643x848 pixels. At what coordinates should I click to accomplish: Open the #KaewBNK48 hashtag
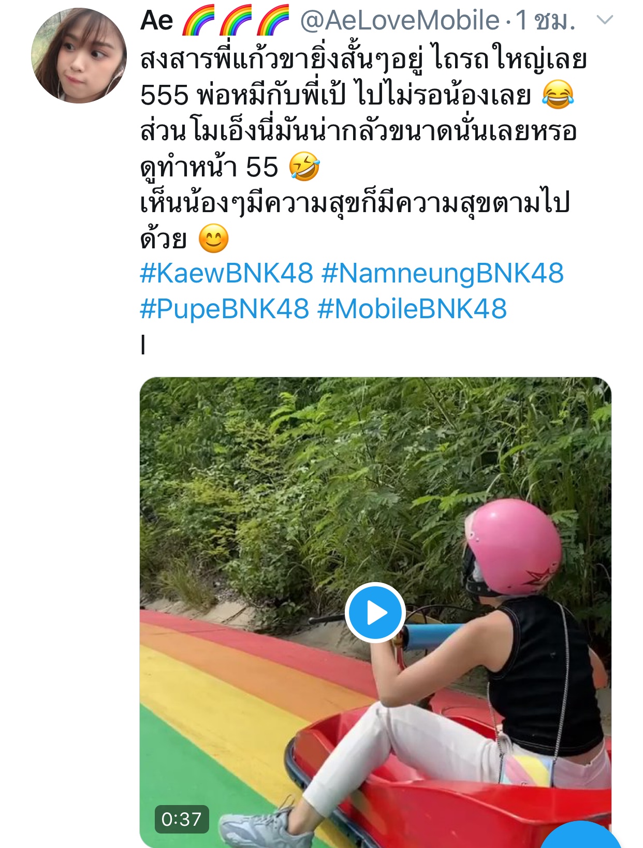(x=226, y=273)
